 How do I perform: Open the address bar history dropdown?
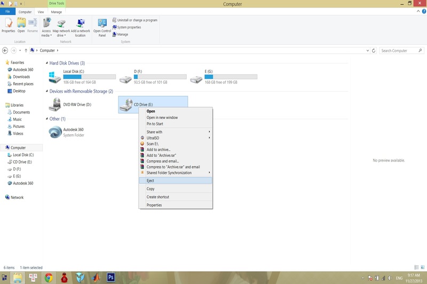coord(367,51)
